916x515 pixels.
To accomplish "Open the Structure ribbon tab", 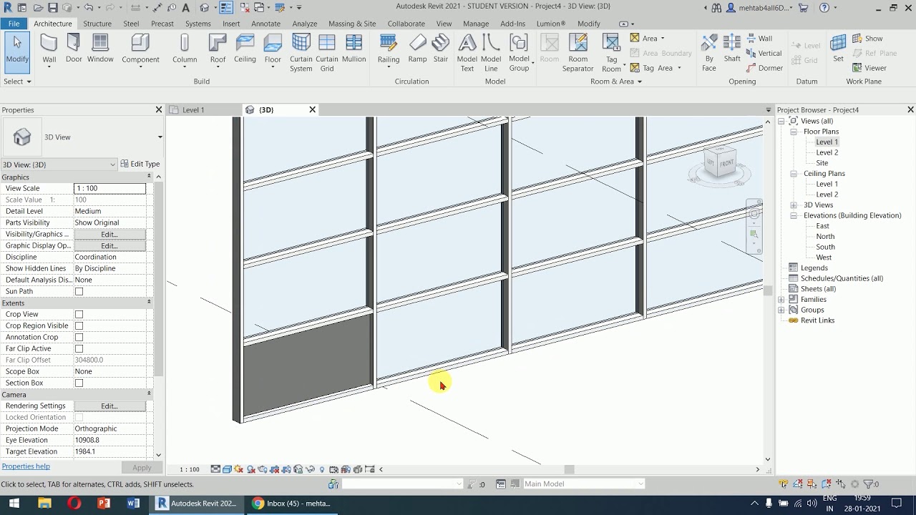I will click(97, 24).
